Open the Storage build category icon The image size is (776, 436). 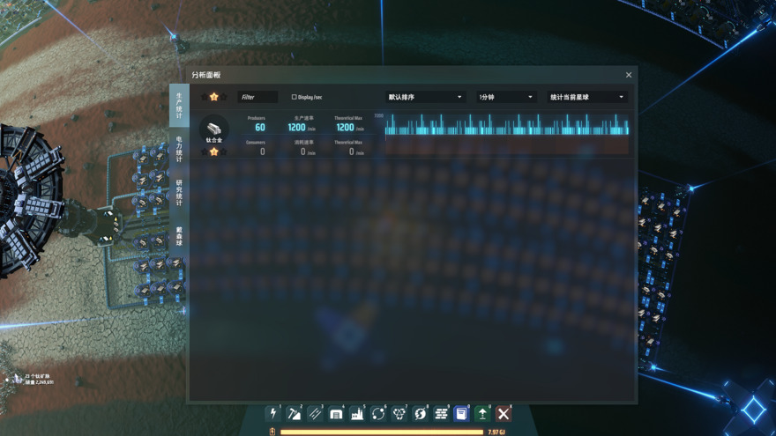click(336, 413)
